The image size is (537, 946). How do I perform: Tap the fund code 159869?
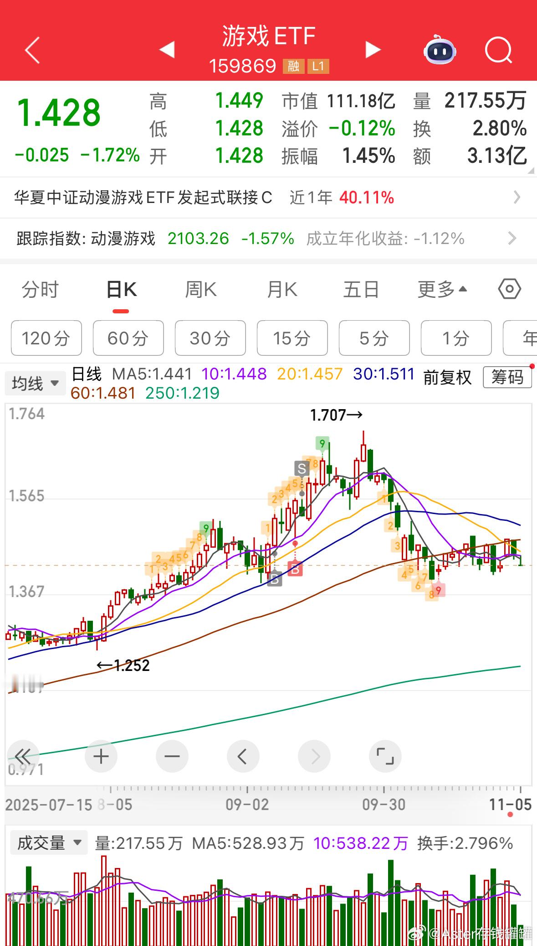pos(243,67)
